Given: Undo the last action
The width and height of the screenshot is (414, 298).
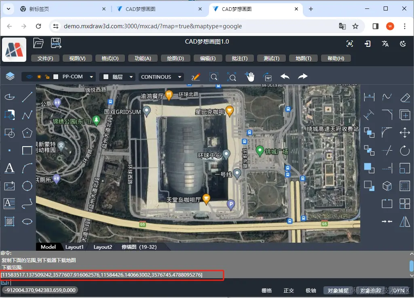Looking at the screenshot, I should (x=285, y=76).
